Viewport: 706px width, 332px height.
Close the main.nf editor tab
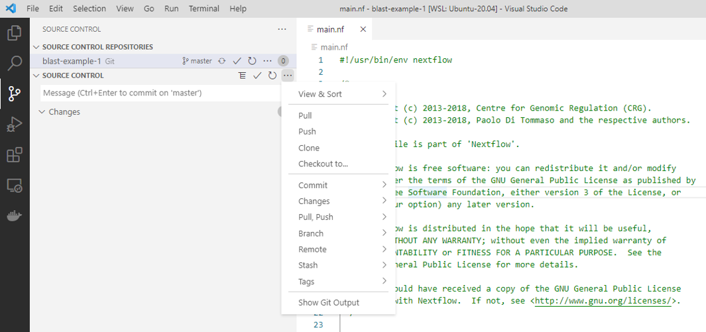click(x=363, y=29)
